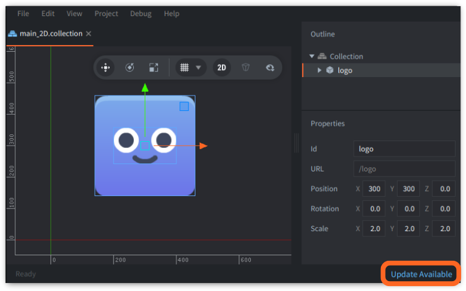Select the Scale tool in the toolbar

click(154, 68)
